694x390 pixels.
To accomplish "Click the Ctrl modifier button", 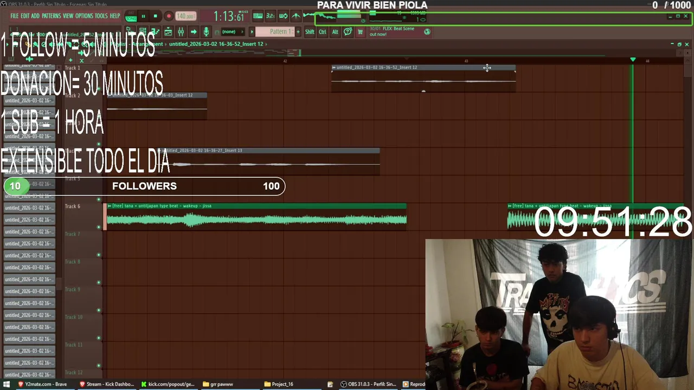I will tap(323, 31).
